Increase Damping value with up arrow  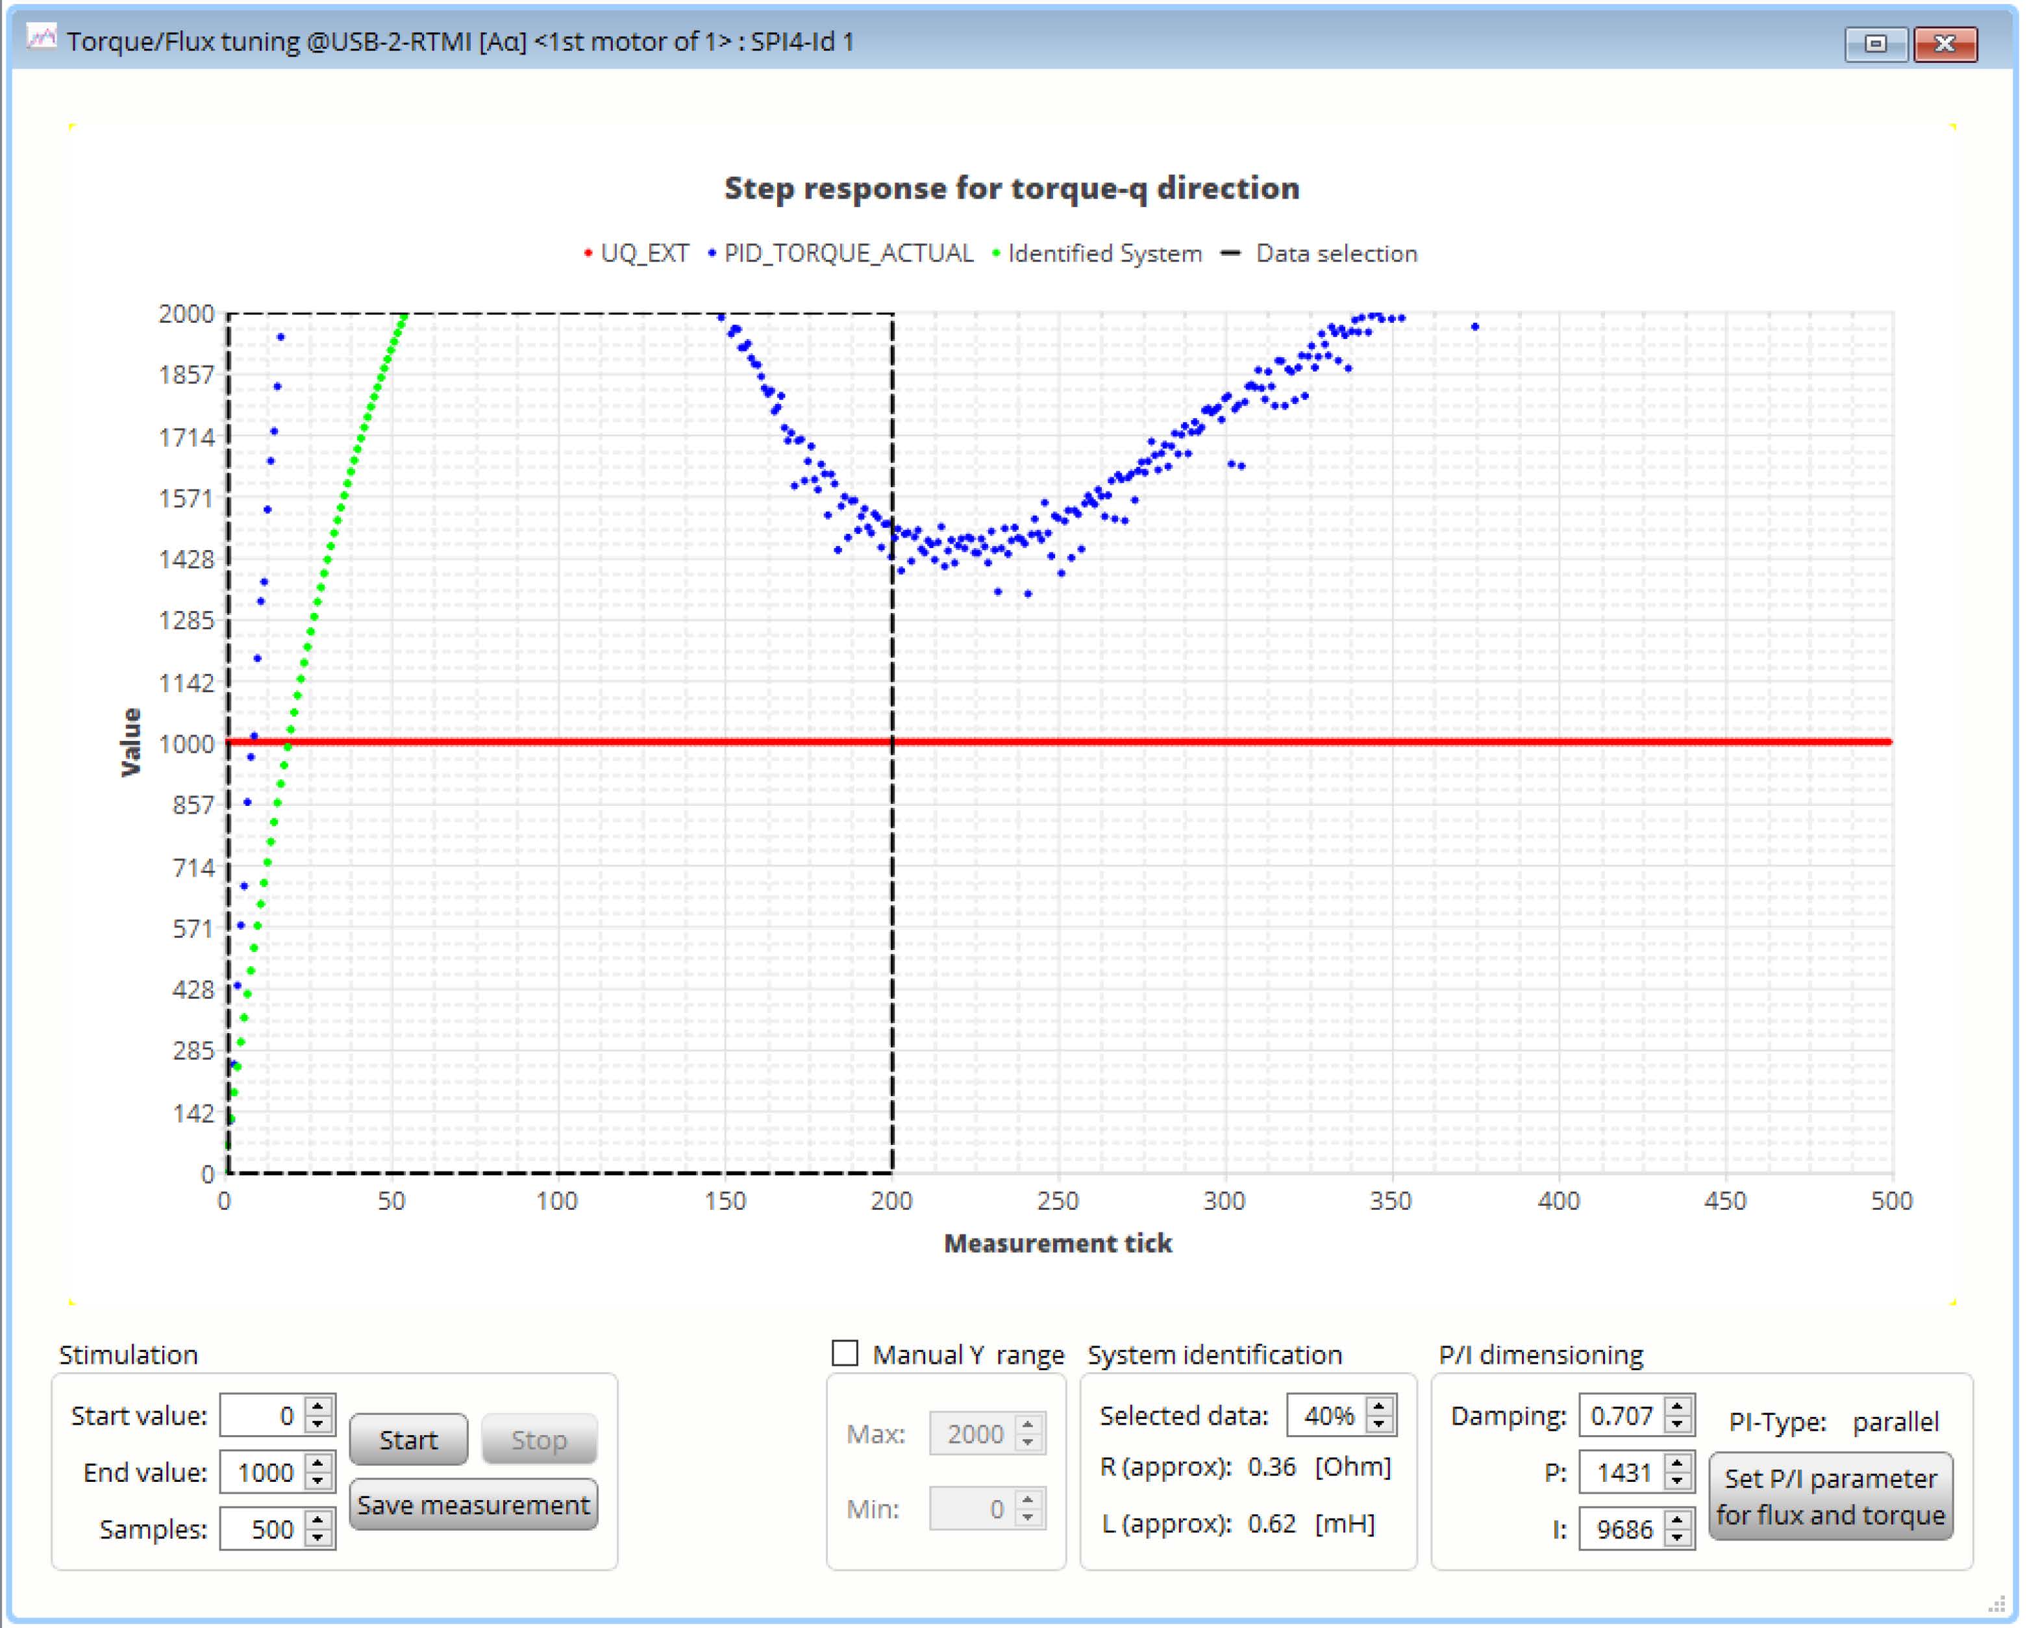pyautogui.click(x=1678, y=1407)
